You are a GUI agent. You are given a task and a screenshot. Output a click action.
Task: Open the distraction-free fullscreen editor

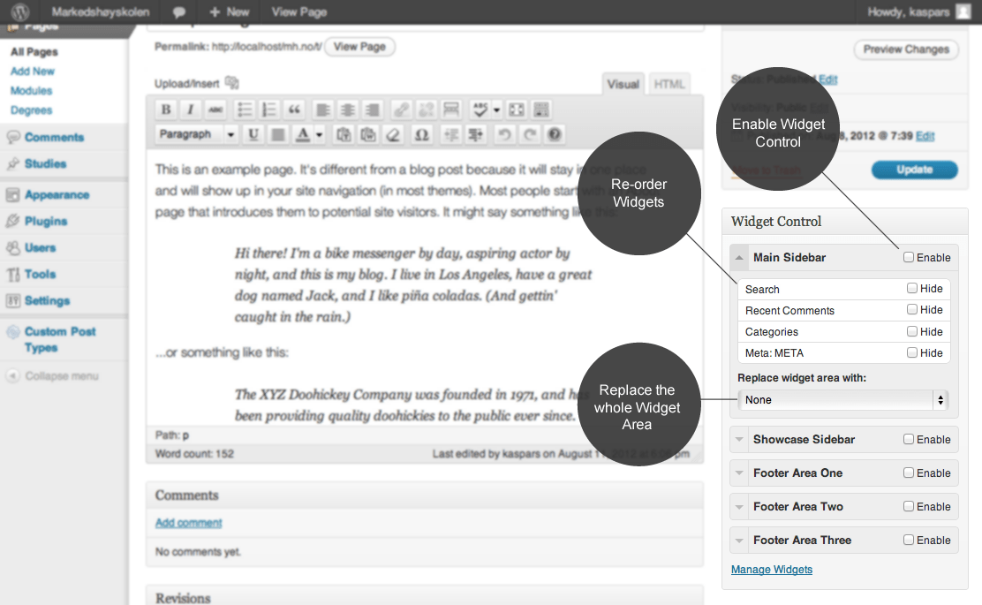[515, 109]
